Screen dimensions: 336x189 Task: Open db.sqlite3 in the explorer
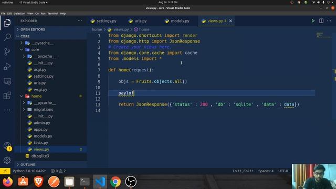[51, 156]
